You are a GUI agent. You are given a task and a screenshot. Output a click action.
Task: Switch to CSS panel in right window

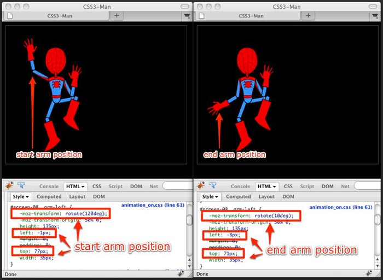click(288, 186)
